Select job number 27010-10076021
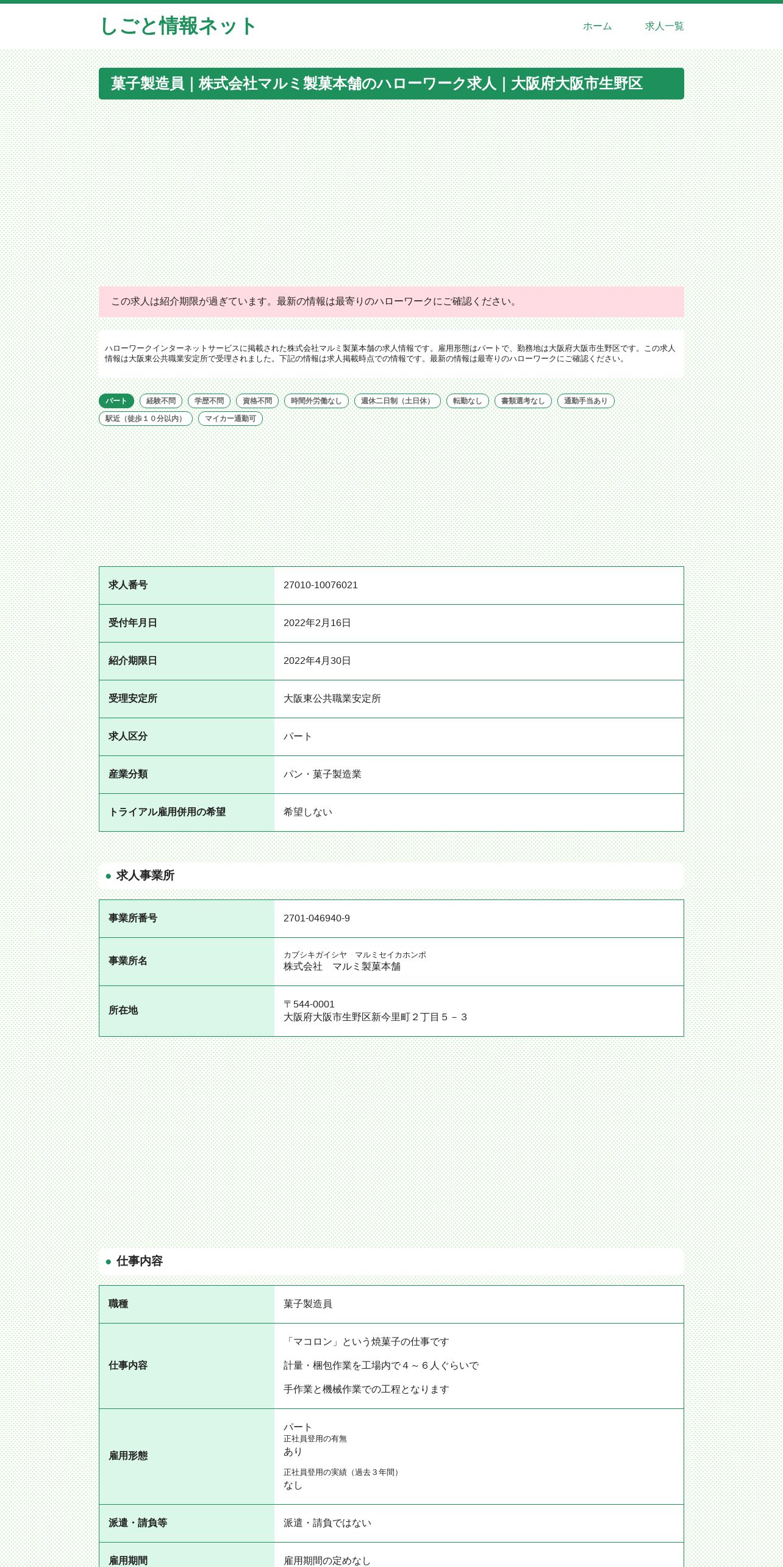 click(321, 585)
